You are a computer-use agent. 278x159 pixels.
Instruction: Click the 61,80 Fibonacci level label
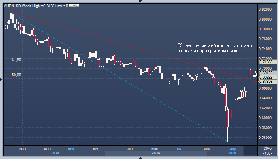pos(16,60)
